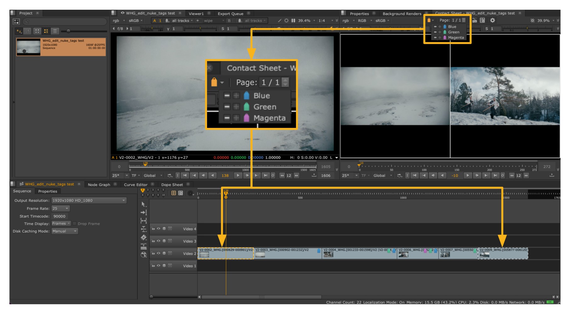Select Magenta tag in tag list
This screenshot has height=314, width=570.
[456, 38]
